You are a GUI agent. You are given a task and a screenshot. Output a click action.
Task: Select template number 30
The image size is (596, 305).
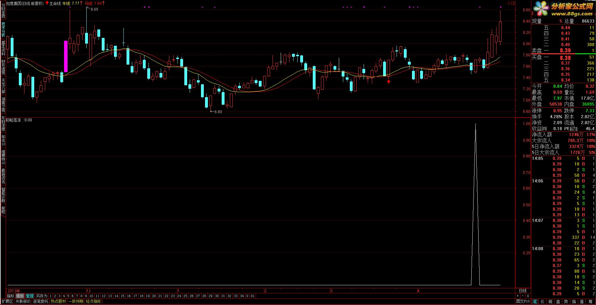click(217, 296)
